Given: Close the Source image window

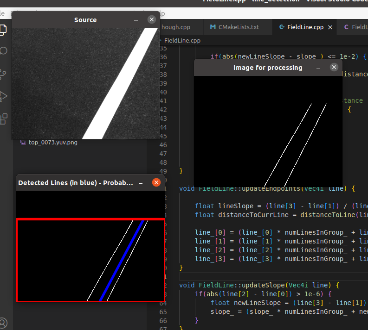Looking at the screenshot, I should tap(152, 19).
